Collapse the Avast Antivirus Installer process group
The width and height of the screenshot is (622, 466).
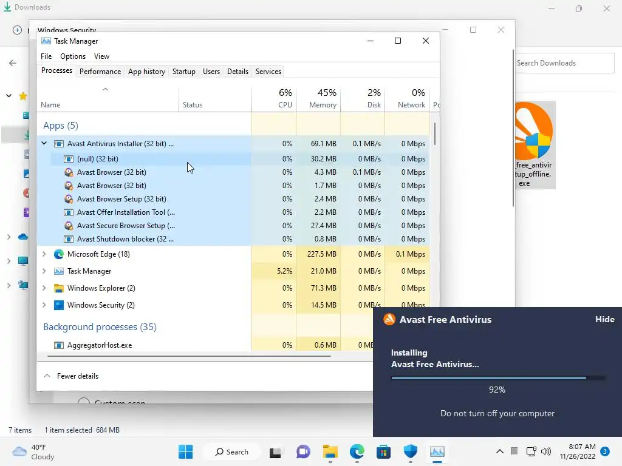(44, 143)
